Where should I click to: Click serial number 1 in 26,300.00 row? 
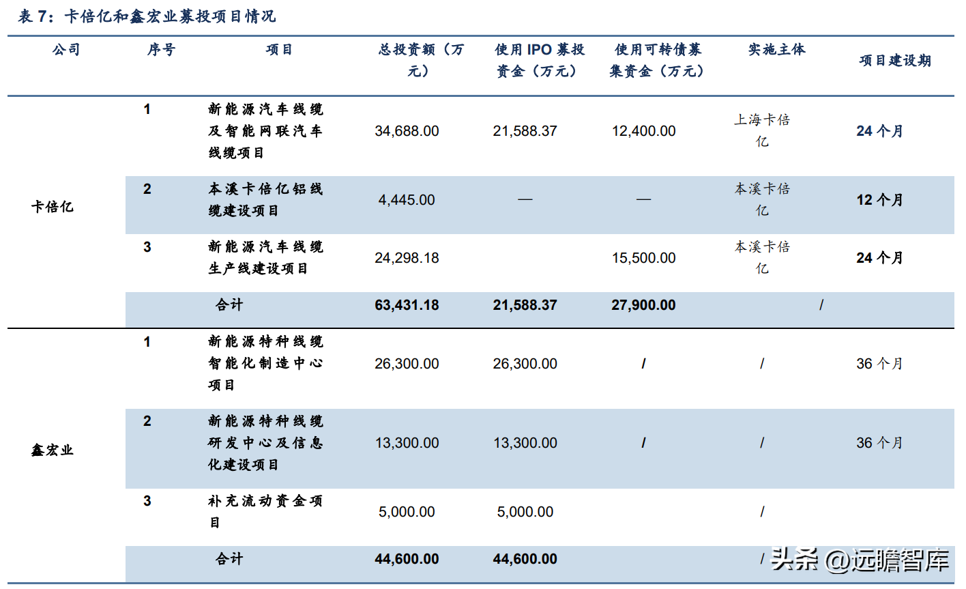click(147, 342)
